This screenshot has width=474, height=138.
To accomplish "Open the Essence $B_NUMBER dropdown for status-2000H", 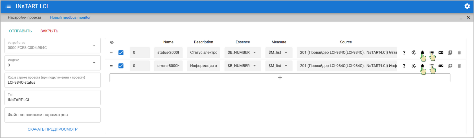I will (242, 53).
